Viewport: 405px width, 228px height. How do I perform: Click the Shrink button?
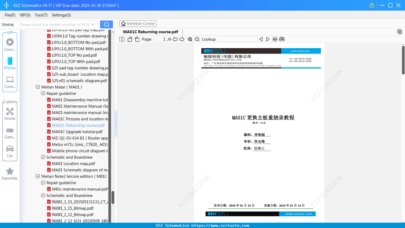coord(8,24)
